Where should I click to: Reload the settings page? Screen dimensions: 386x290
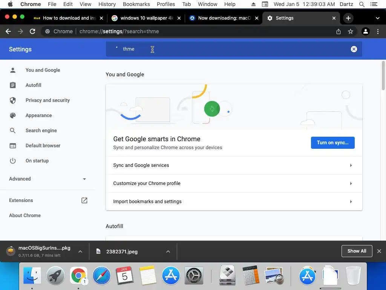(32, 31)
